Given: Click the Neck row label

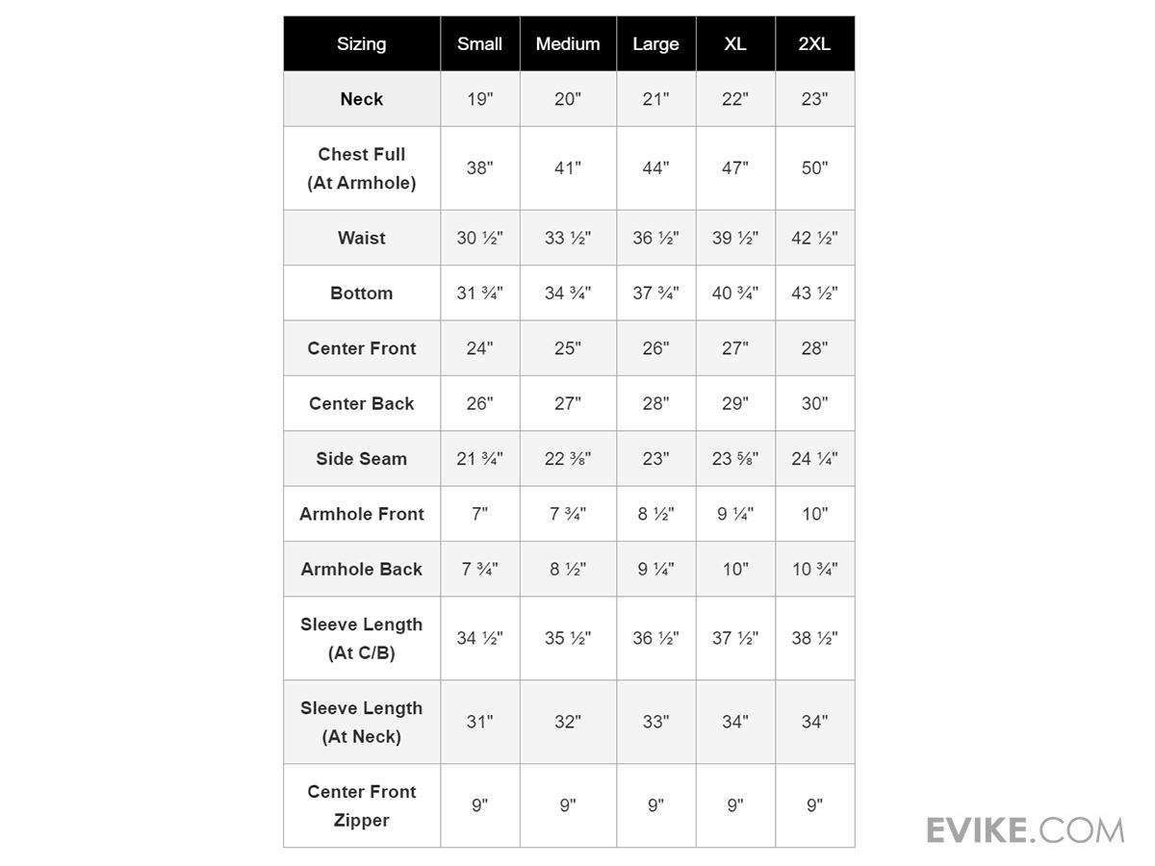Looking at the screenshot, I should pyautogui.click(x=362, y=99).
